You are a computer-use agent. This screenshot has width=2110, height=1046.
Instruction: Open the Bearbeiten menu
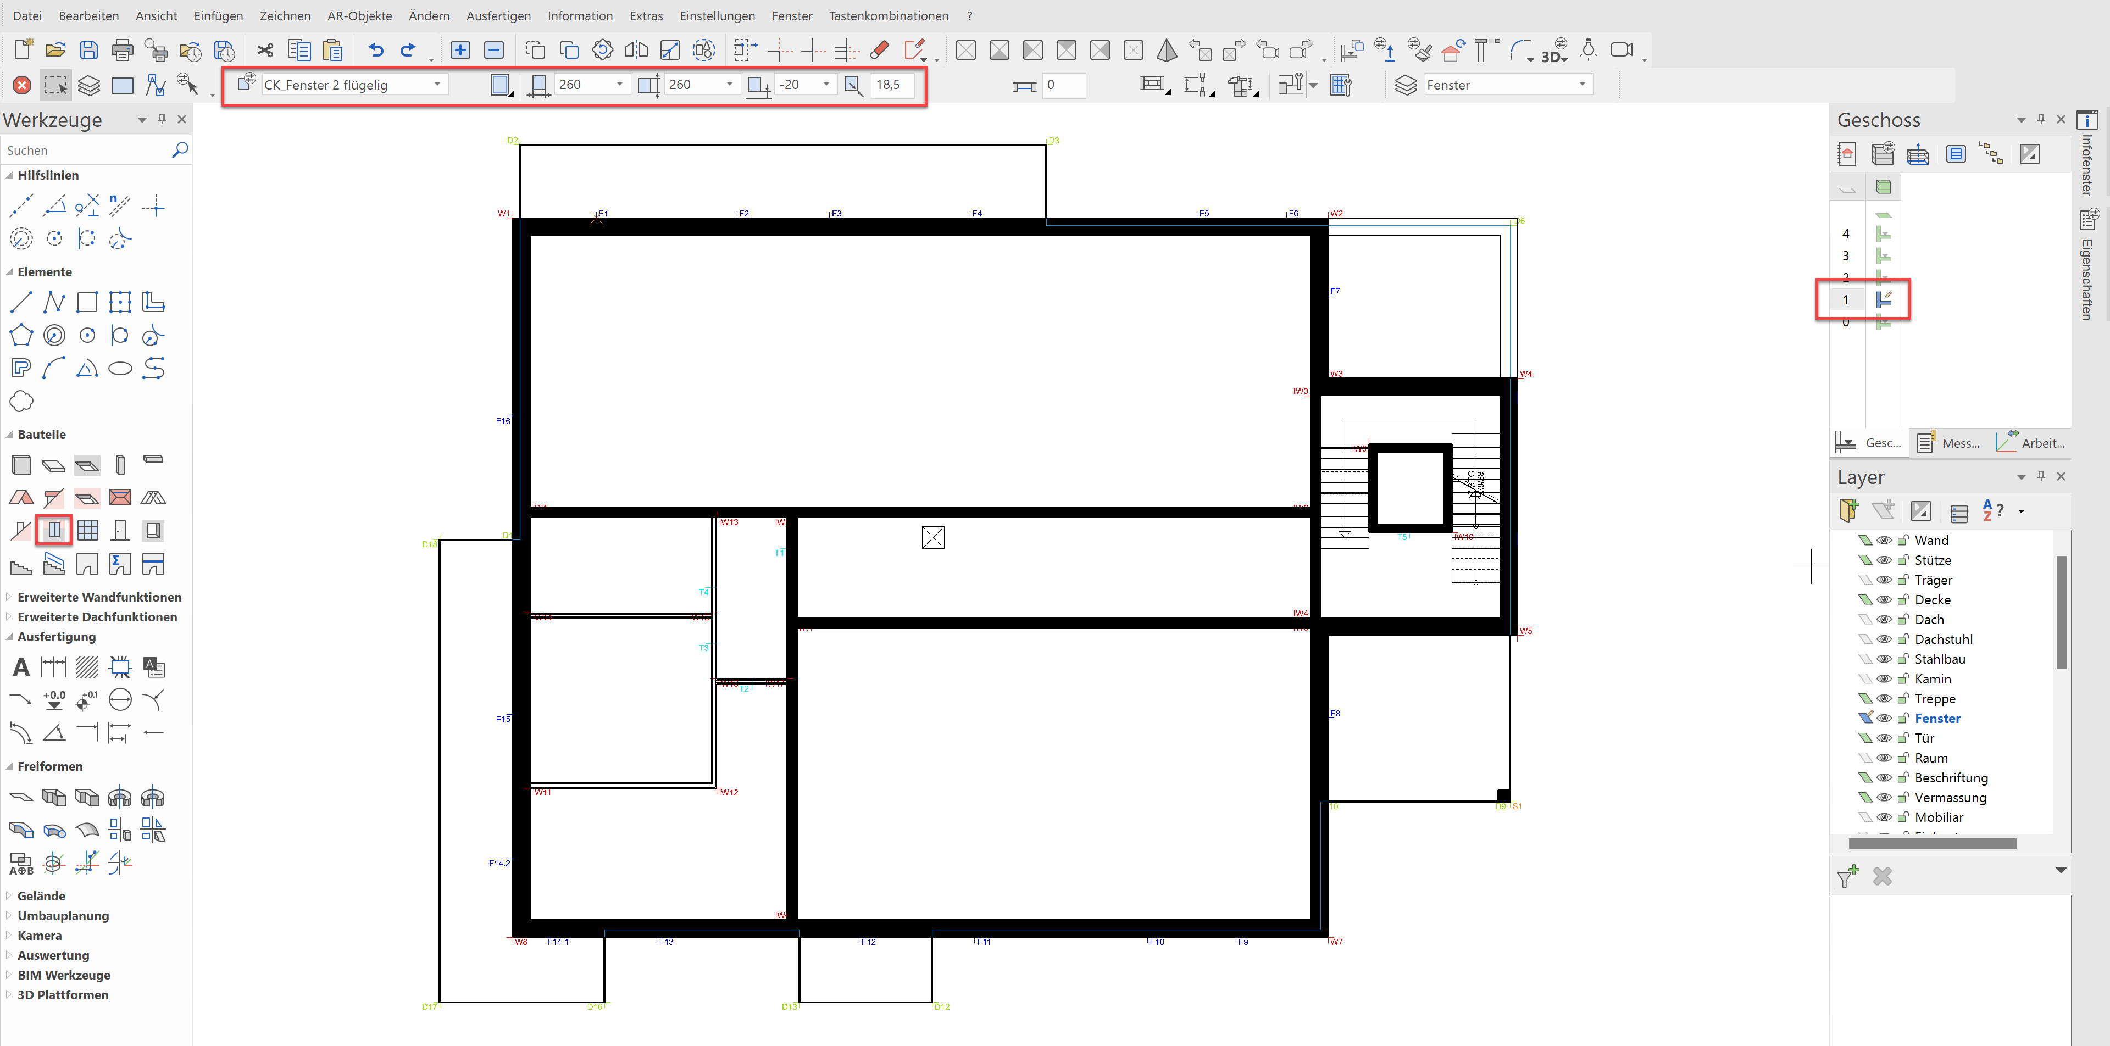point(88,15)
